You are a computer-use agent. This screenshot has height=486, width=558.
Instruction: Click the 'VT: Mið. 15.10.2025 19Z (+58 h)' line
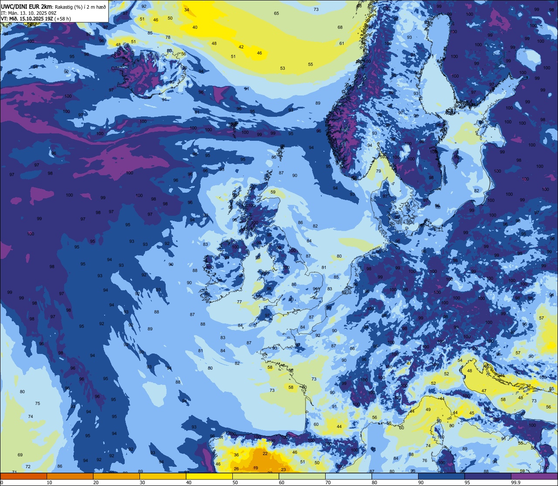[x=36, y=19]
